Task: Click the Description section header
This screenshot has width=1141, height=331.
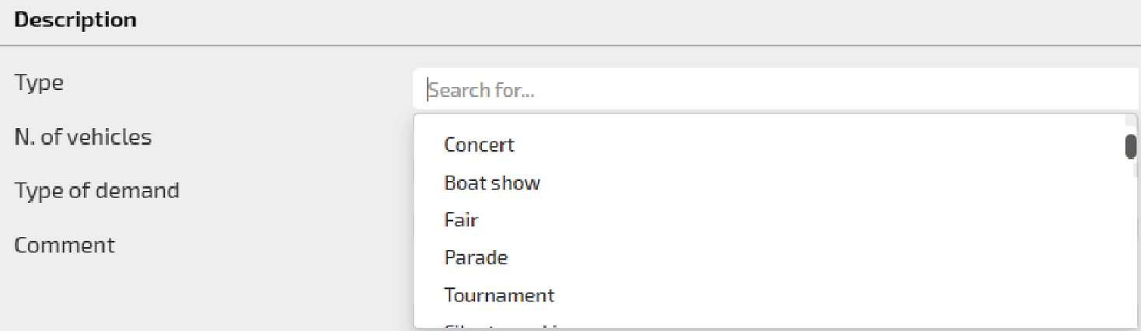Action: click(x=75, y=20)
